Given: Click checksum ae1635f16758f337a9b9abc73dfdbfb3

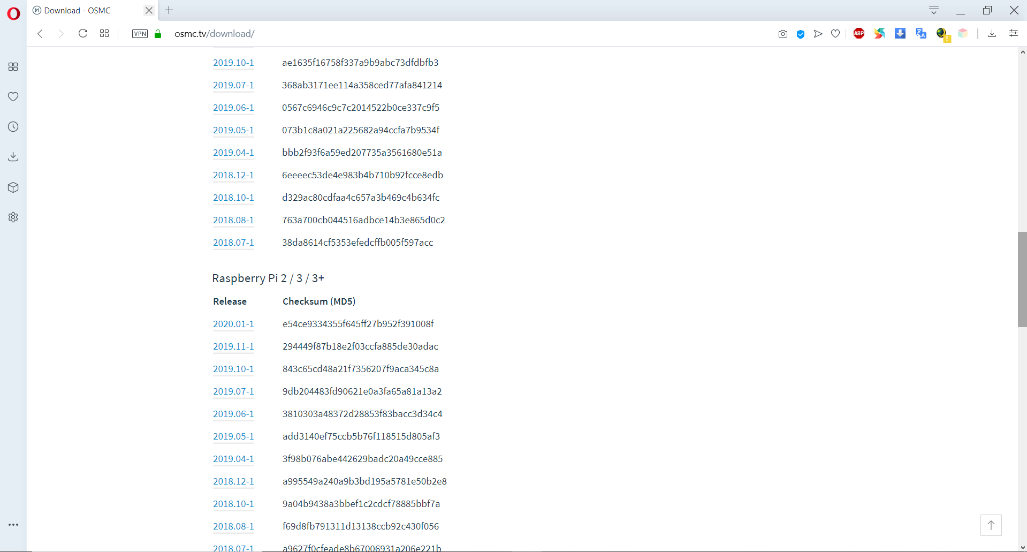Looking at the screenshot, I should click(360, 63).
